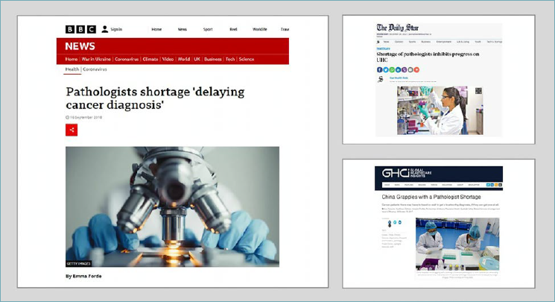Open Sport in BBC top navigation

(x=208, y=29)
